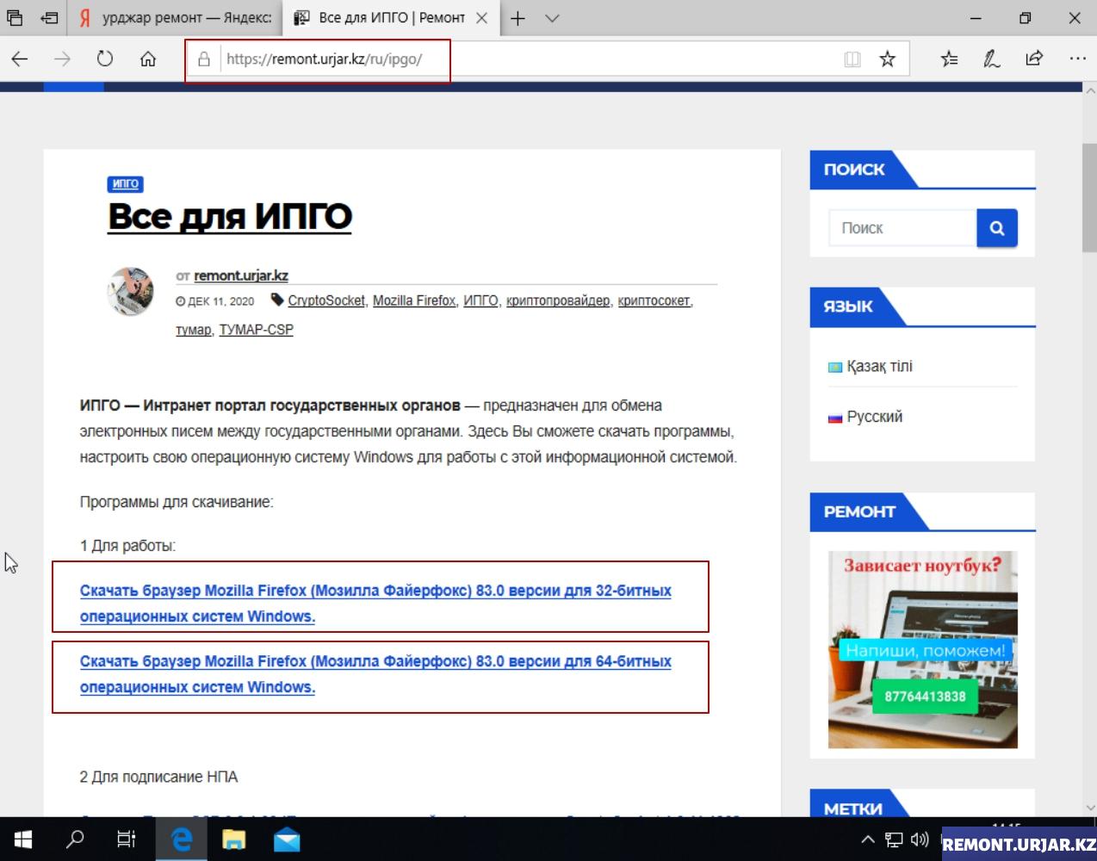Open the Reading view icon in address bar
Viewport: 1097px width, 861px height.
coord(852,59)
